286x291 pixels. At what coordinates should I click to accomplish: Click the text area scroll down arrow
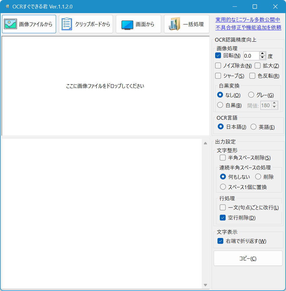pyautogui.click(x=205, y=285)
